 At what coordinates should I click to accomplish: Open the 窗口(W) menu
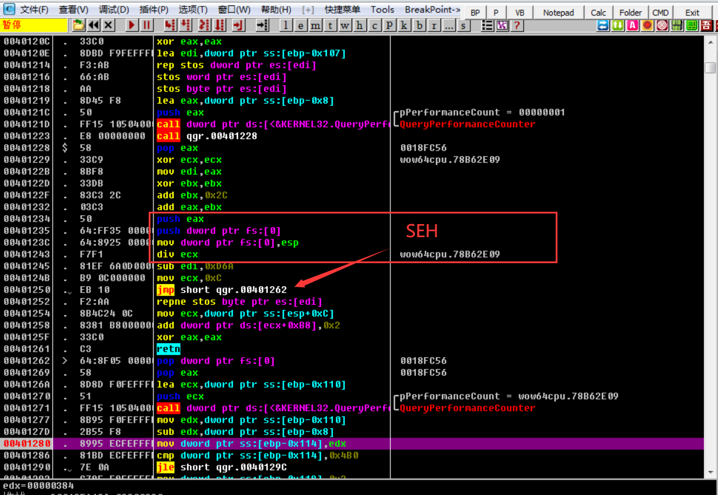coord(234,9)
